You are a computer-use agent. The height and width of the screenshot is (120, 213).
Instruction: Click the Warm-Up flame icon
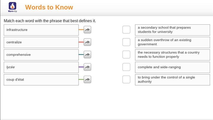13,6
